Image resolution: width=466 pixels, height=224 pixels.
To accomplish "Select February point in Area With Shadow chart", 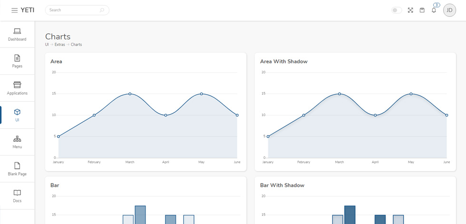I will point(304,115).
